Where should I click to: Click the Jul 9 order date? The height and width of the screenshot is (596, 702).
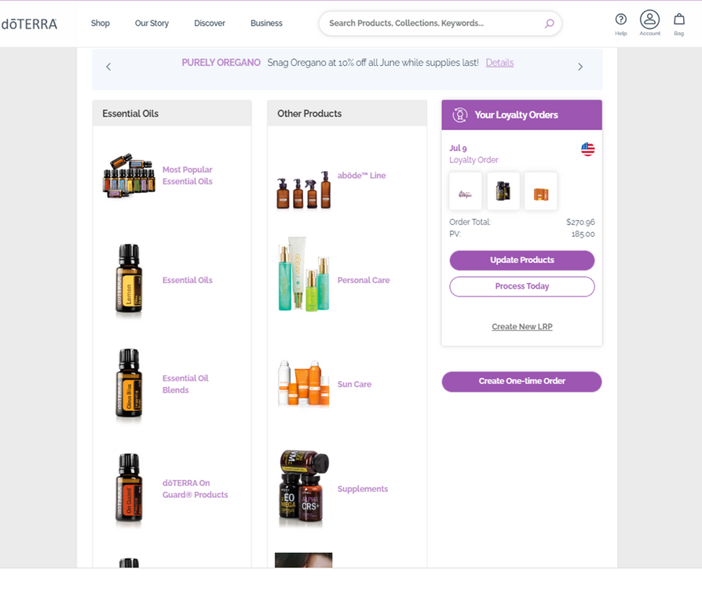point(458,148)
